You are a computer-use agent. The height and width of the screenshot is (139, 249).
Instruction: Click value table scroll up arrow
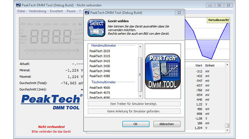227,65
